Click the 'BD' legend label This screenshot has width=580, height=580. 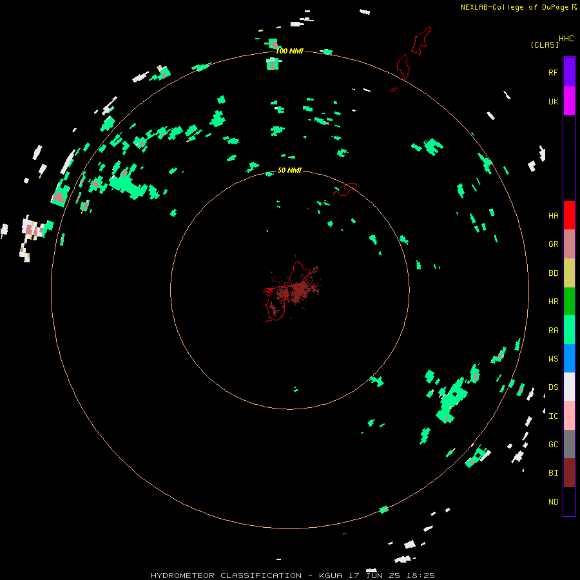553,273
